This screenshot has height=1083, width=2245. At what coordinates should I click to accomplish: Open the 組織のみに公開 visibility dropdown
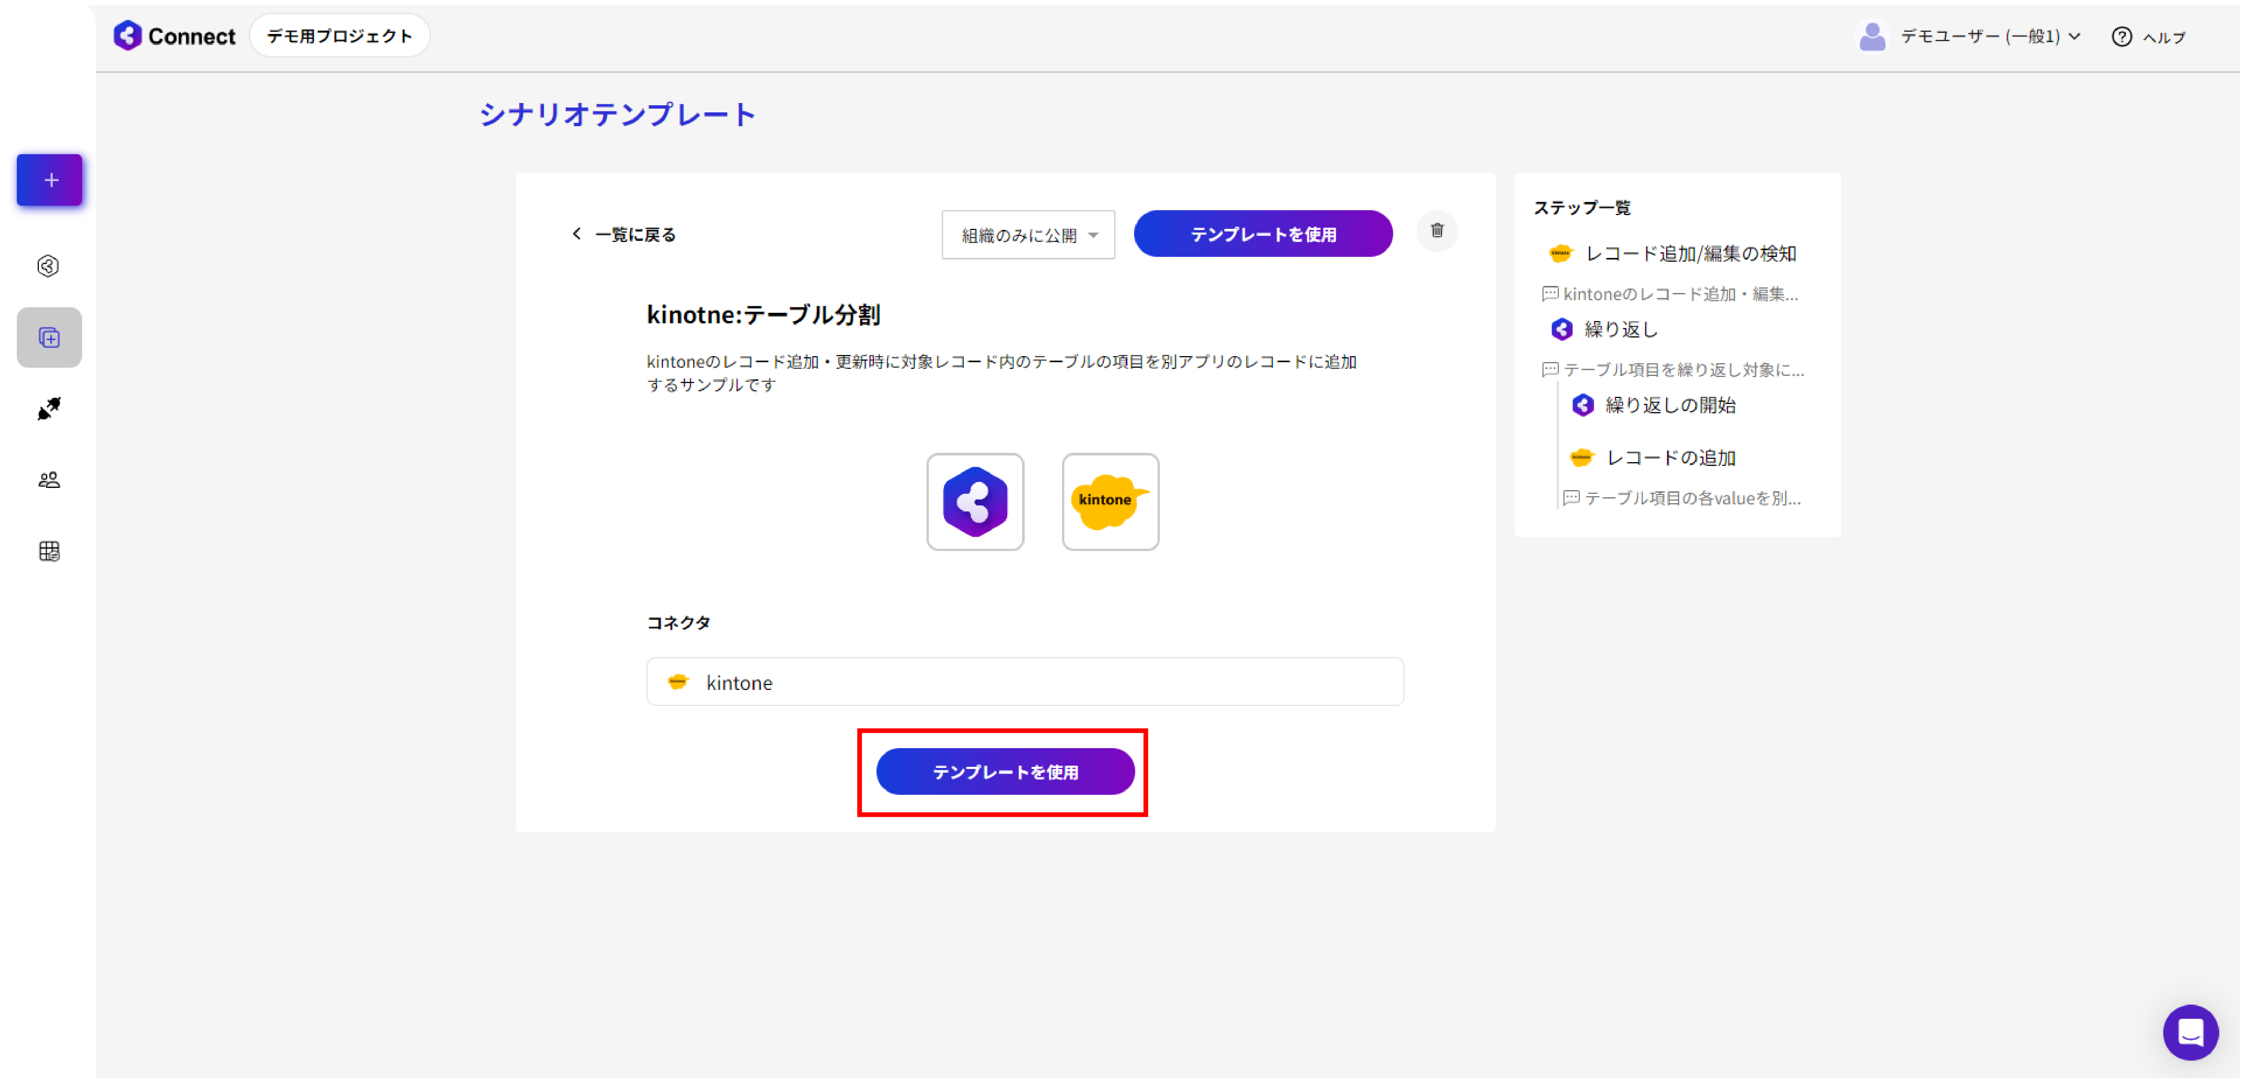click(x=1028, y=235)
